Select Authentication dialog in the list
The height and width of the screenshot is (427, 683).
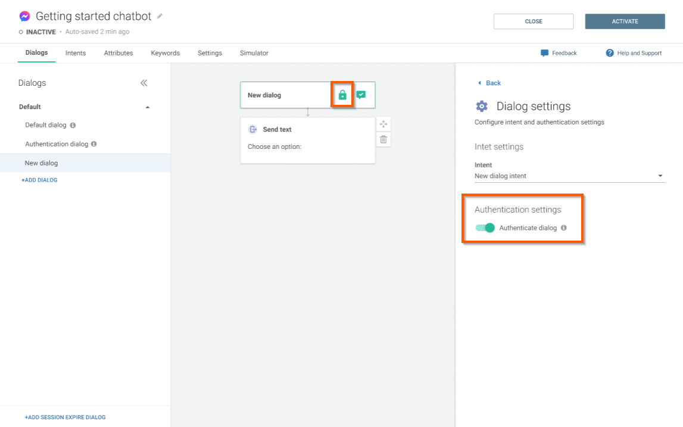click(x=57, y=144)
